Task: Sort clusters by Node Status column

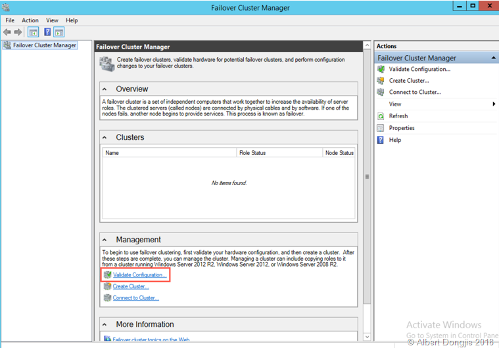Action: [339, 153]
